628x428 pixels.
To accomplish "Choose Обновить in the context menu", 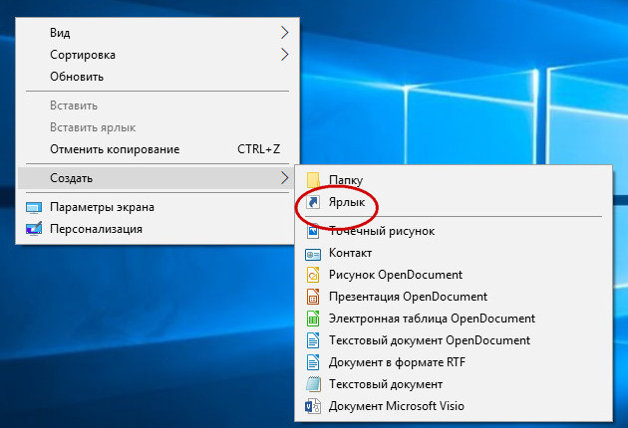I will pos(157,77).
